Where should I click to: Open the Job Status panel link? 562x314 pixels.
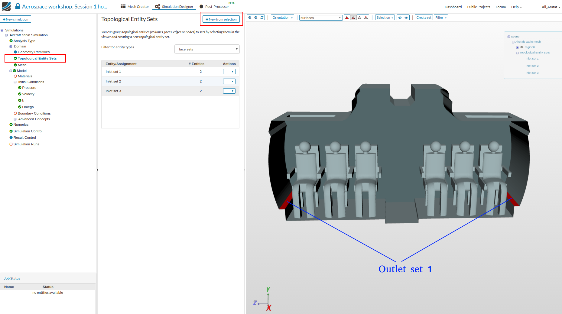(12, 278)
